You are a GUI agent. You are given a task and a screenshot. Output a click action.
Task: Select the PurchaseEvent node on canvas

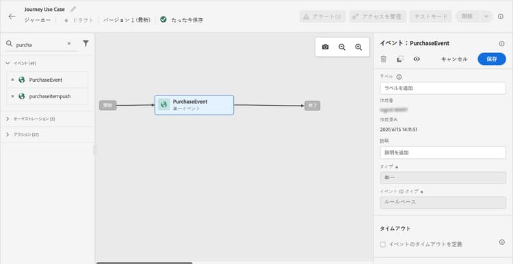pos(194,105)
